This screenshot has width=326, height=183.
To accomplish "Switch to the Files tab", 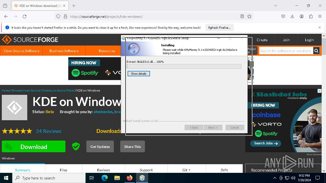I will pos(63,169).
